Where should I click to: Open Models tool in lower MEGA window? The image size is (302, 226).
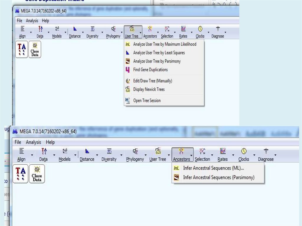pos(65,155)
